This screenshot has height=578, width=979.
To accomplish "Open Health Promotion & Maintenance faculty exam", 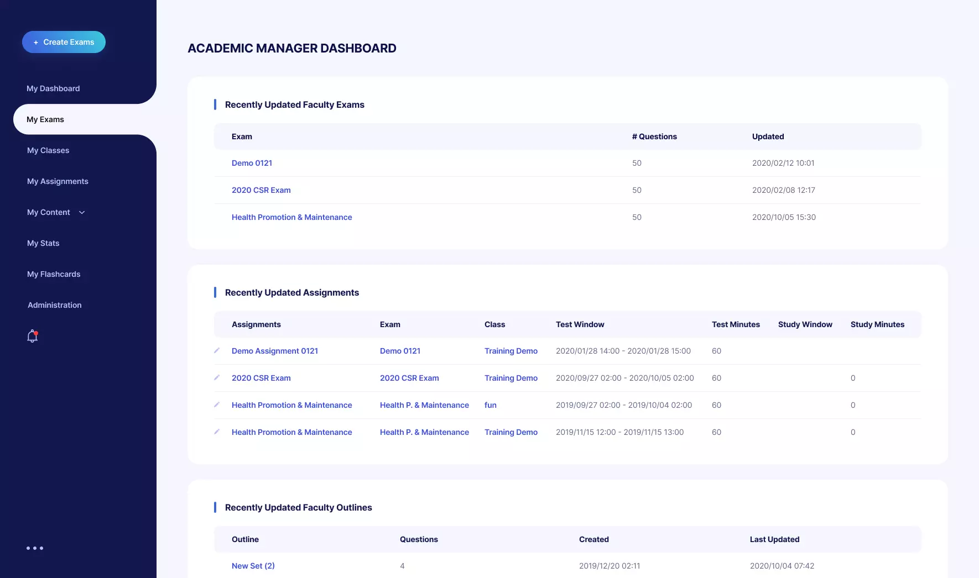I will (292, 217).
